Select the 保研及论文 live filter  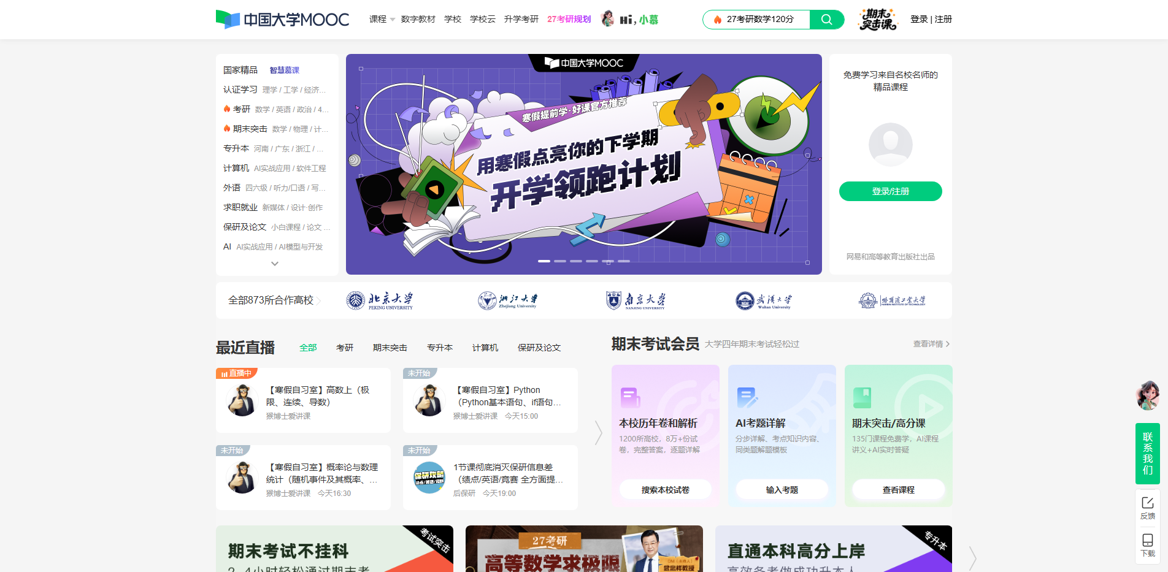[x=538, y=347]
